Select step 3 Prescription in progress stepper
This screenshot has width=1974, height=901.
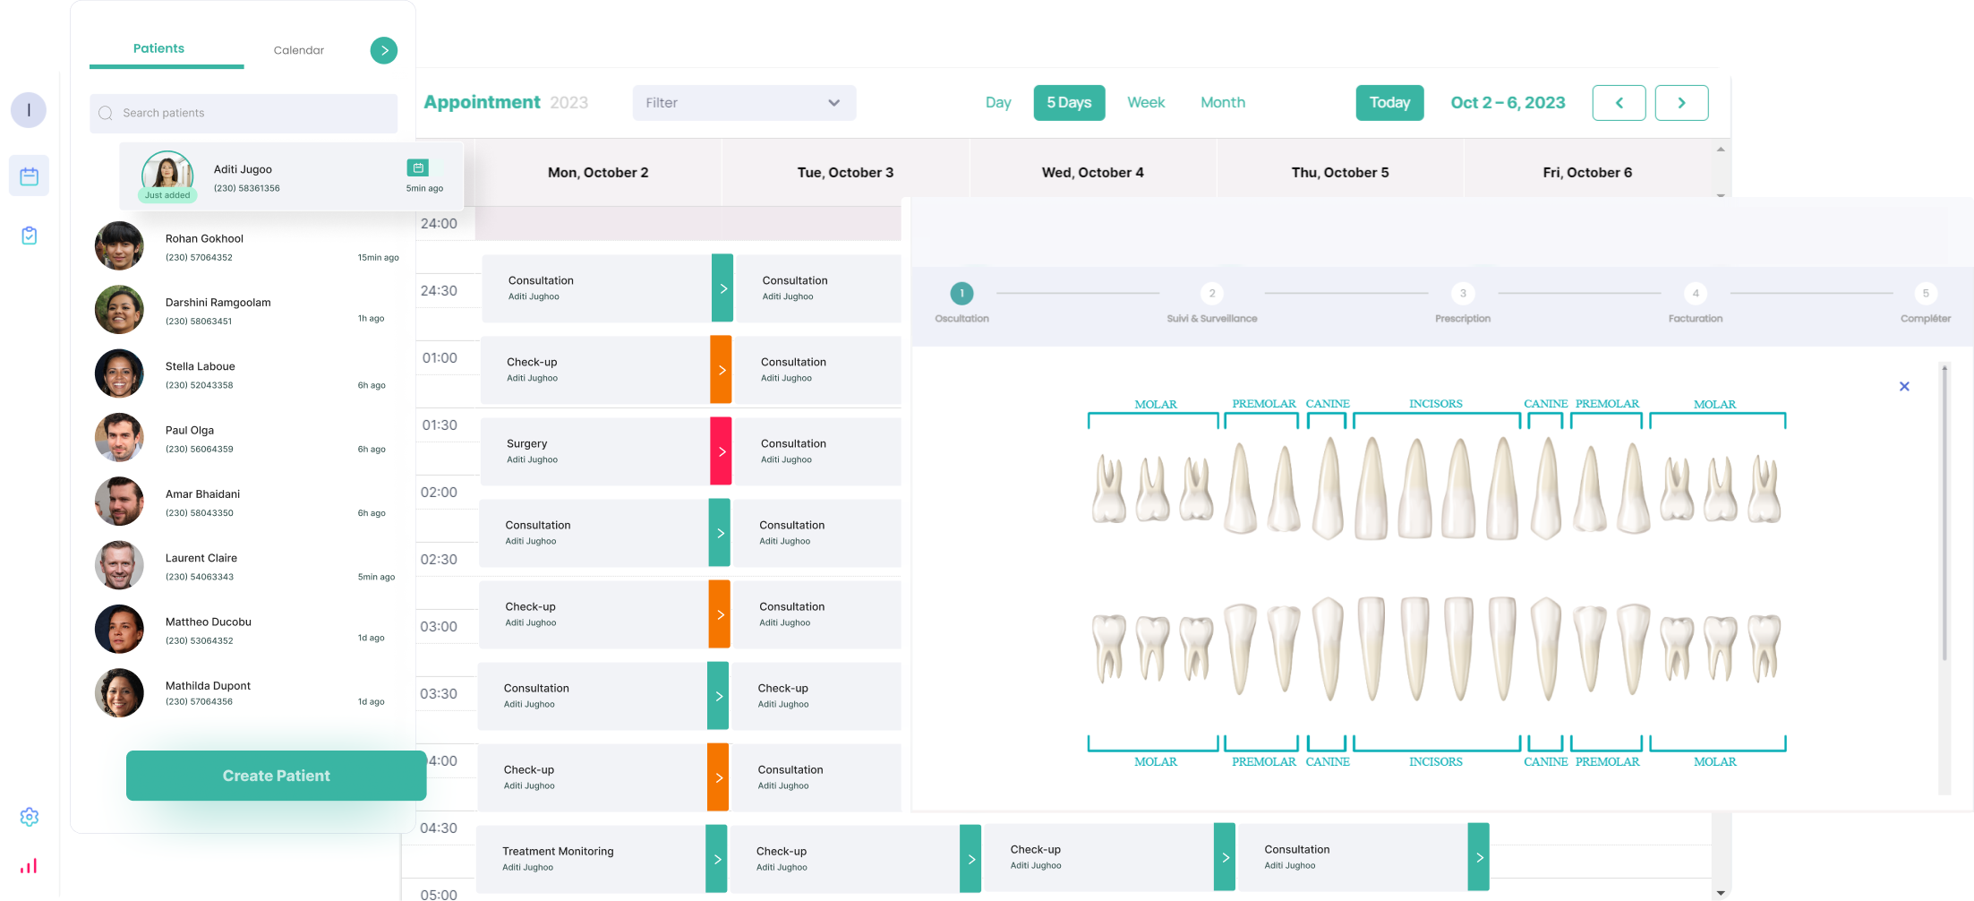[1463, 294]
